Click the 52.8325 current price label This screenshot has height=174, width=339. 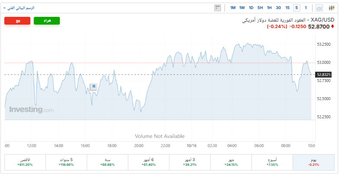point(324,75)
